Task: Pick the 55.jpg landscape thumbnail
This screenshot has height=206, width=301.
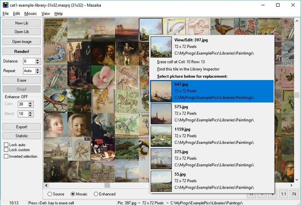Action: click(x=161, y=181)
